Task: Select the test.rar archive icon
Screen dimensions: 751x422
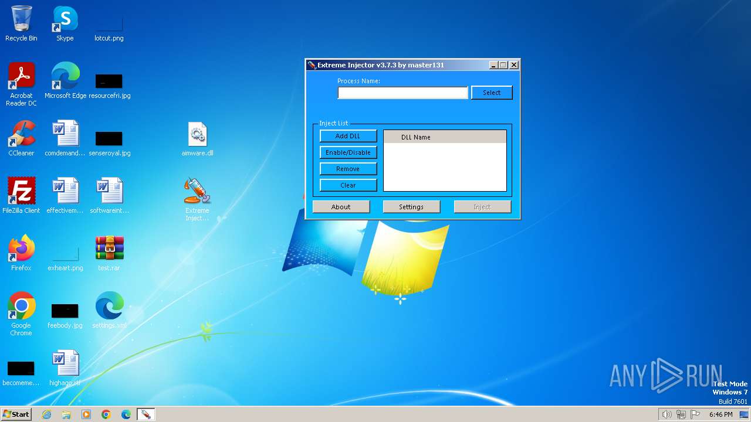Action: tap(109, 253)
